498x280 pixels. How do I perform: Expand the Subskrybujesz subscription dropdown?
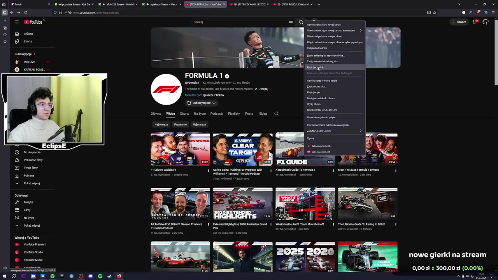coord(201,103)
